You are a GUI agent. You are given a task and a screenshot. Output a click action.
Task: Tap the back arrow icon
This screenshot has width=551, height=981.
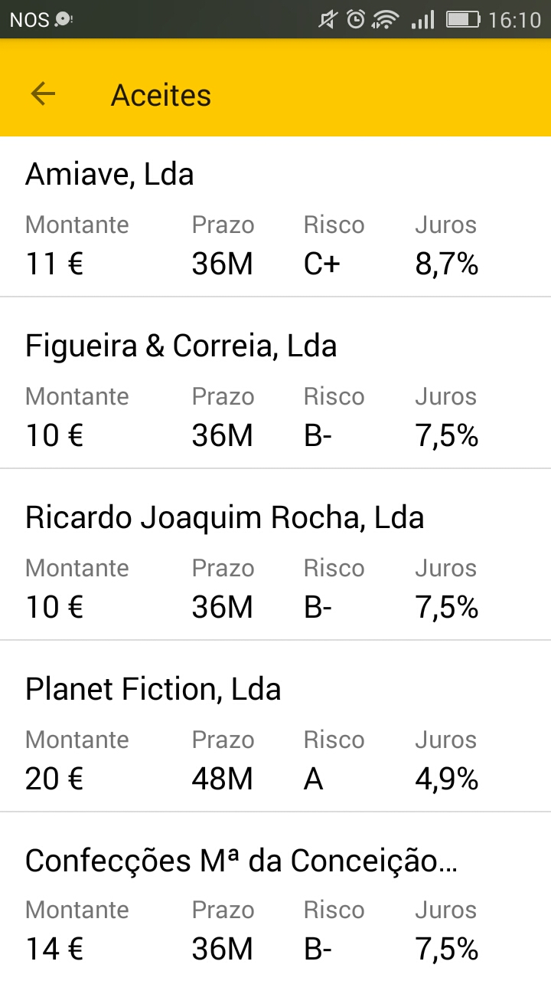tap(43, 94)
